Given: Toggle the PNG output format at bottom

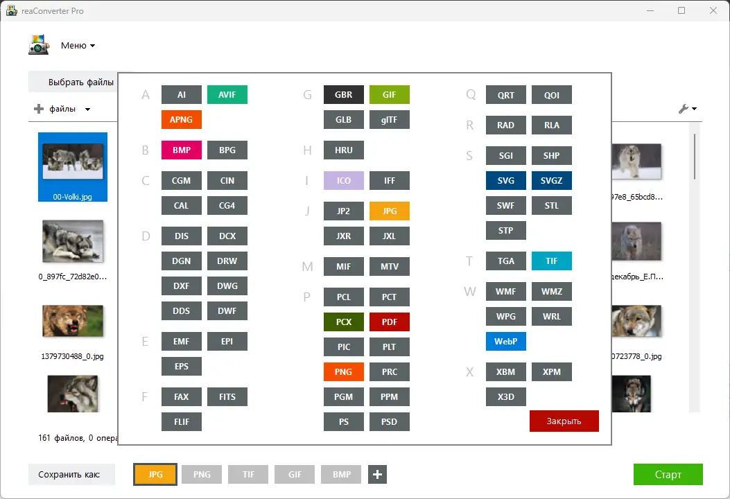Looking at the screenshot, I should pos(202,474).
